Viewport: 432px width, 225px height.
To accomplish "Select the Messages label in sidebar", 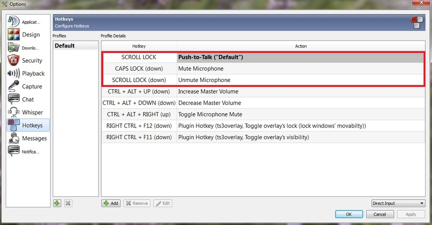I will click(35, 138).
